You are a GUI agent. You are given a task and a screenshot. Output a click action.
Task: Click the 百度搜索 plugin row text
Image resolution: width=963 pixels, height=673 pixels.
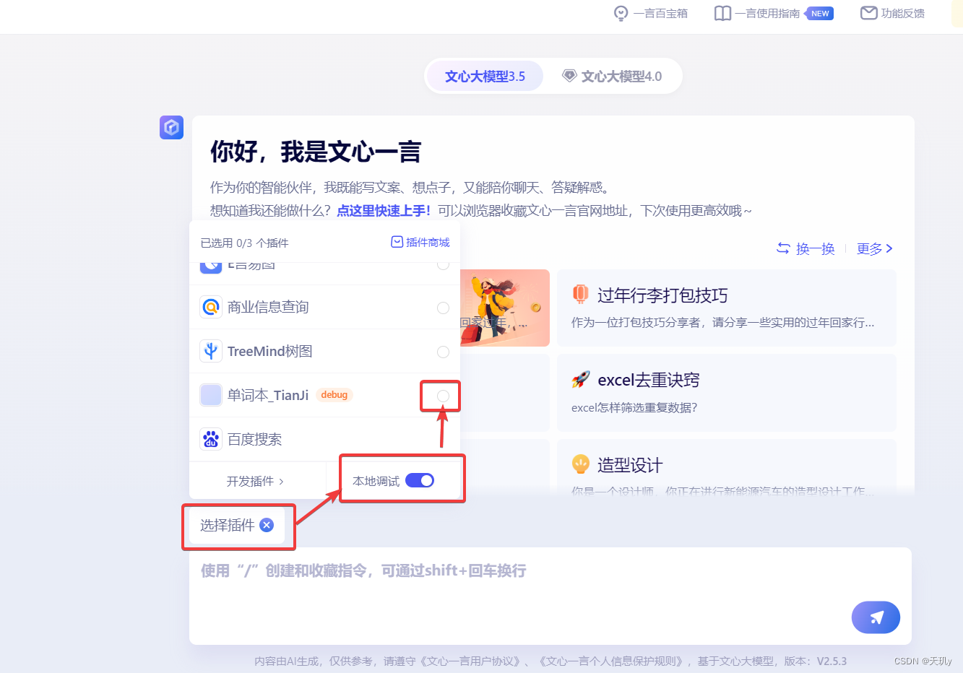click(x=254, y=439)
